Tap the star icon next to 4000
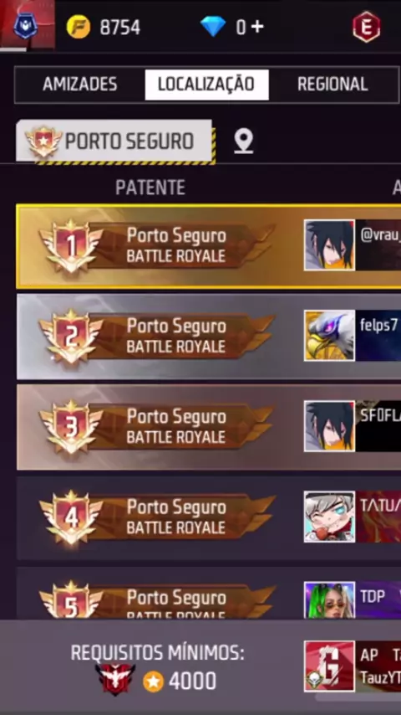The height and width of the screenshot is (715, 401). point(154,682)
